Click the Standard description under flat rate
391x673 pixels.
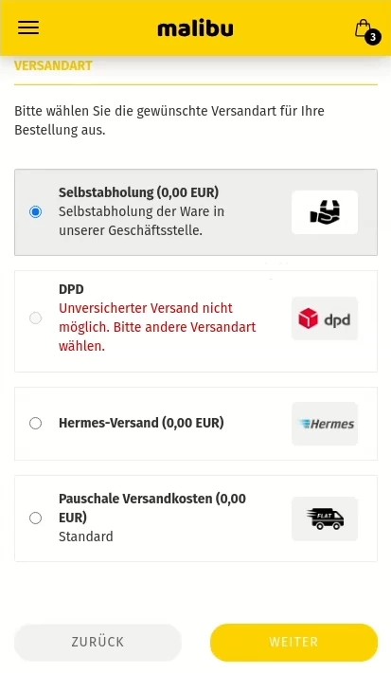click(x=86, y=537)
